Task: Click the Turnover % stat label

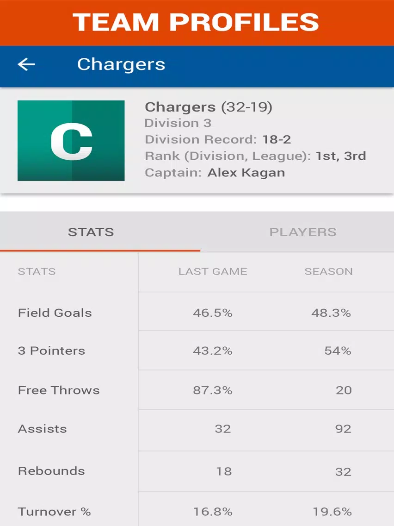Action: [x=54, y=512]
